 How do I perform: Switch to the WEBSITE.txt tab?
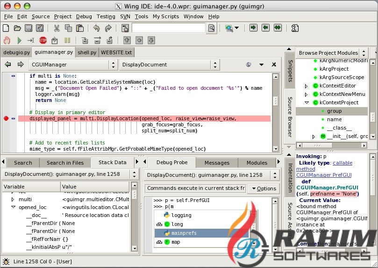pos(116,52)
